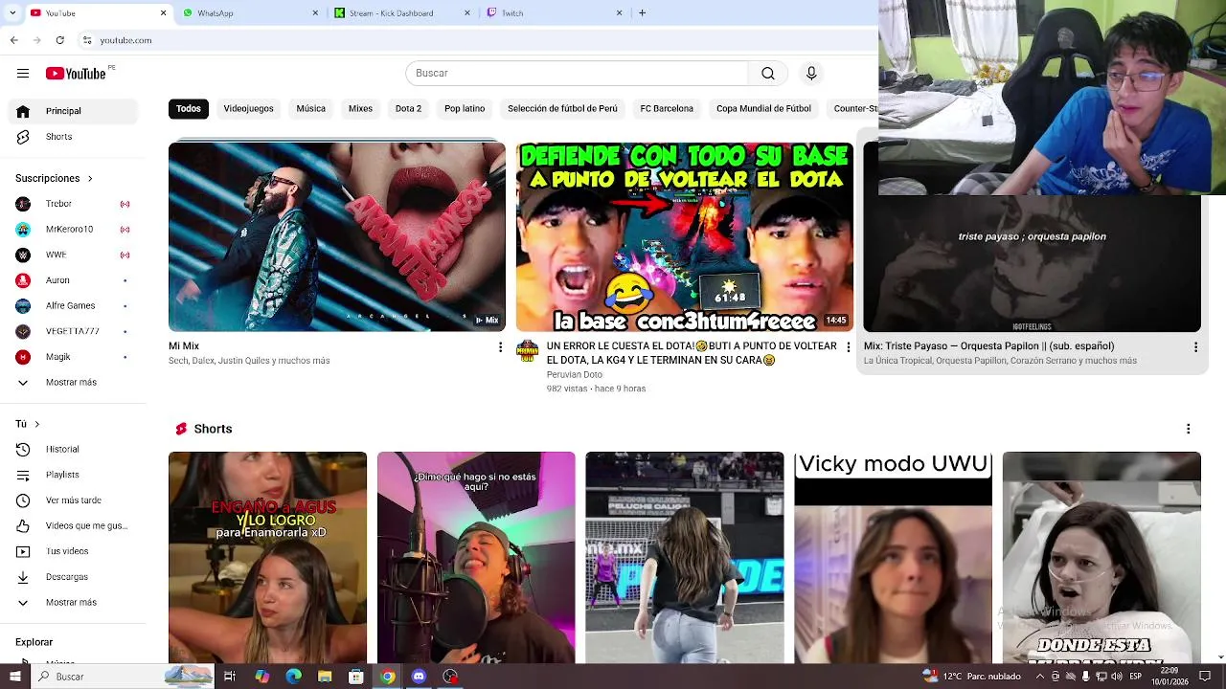This screenshot has height=689, width=1226.
Task: Close the WhatsApp browser tab
Action: 315,12
